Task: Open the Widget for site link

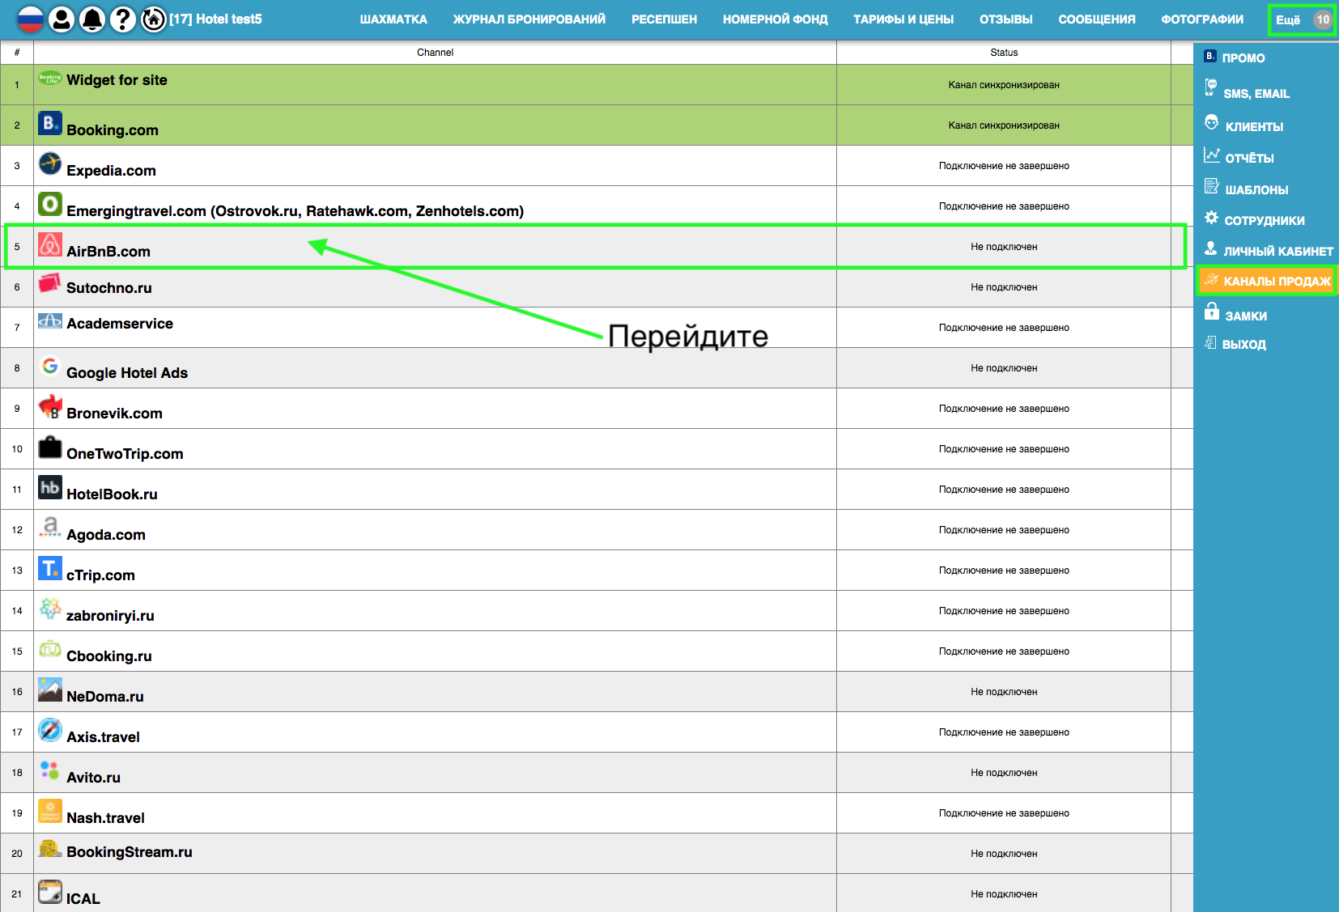Action: pos(117,80)
